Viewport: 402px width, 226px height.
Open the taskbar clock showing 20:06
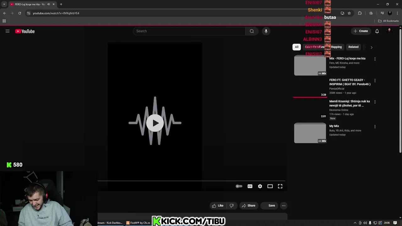pos(387,223)
